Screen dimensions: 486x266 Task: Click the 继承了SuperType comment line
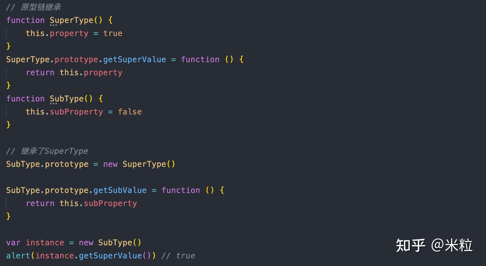pyautogui.click(x=47, y=151)
